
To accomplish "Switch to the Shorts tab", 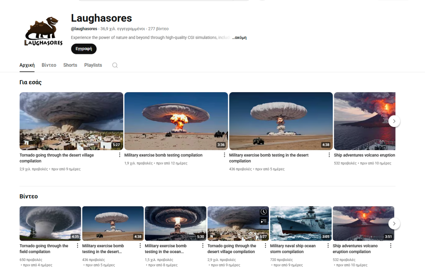I will point(70,65).
